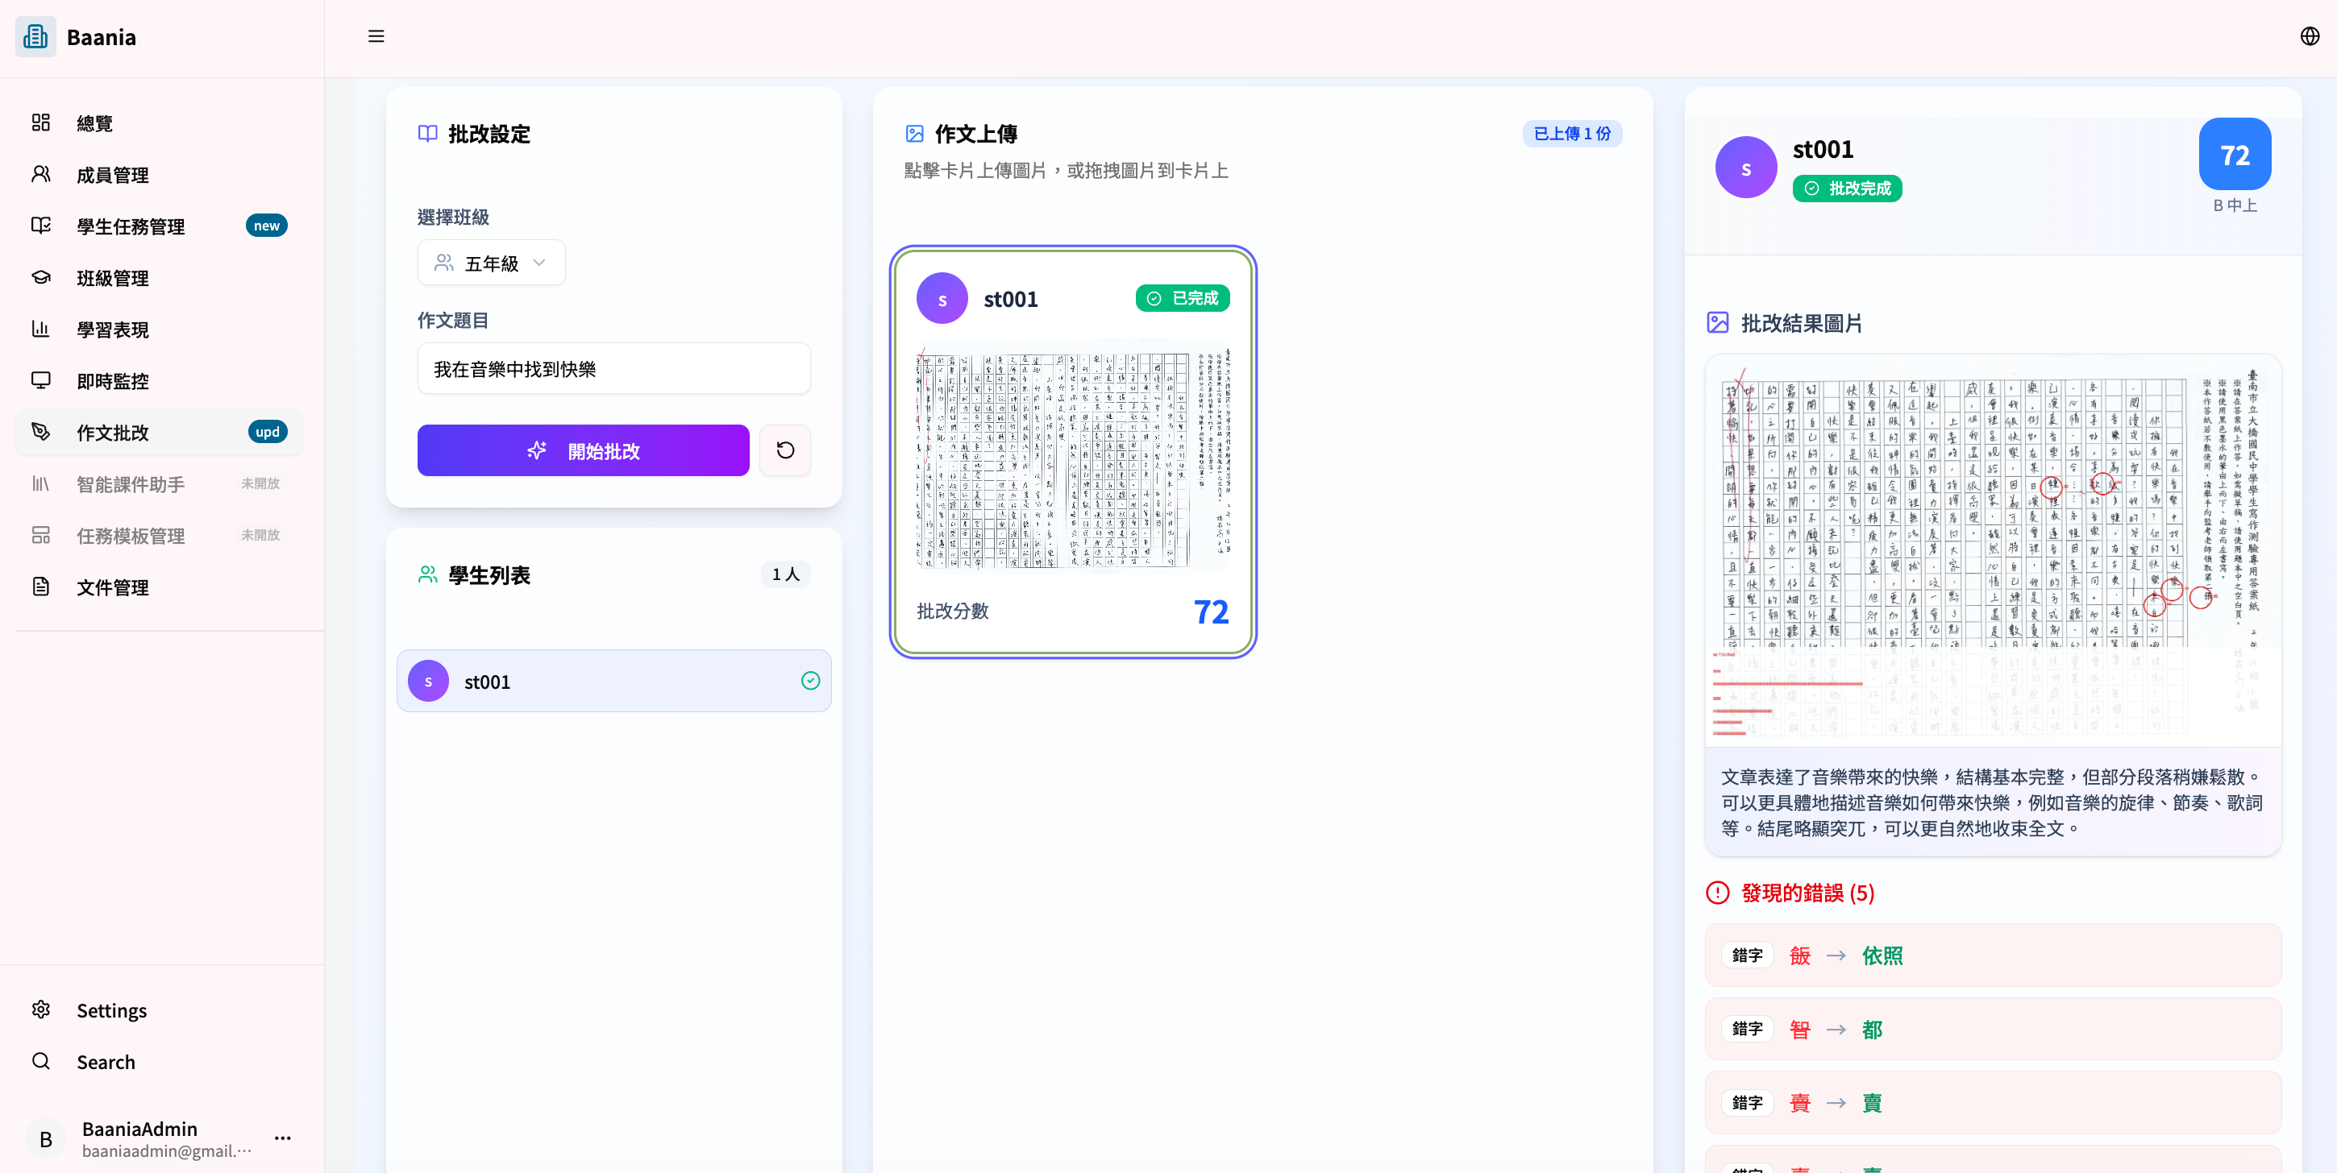Screen dimensions: 2337x1173
Task: Click the 已完成 badge on upload card
Action: click(1182, 297)
